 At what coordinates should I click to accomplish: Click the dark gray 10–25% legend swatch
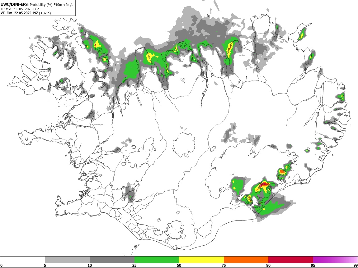click(x=112, y=260)
